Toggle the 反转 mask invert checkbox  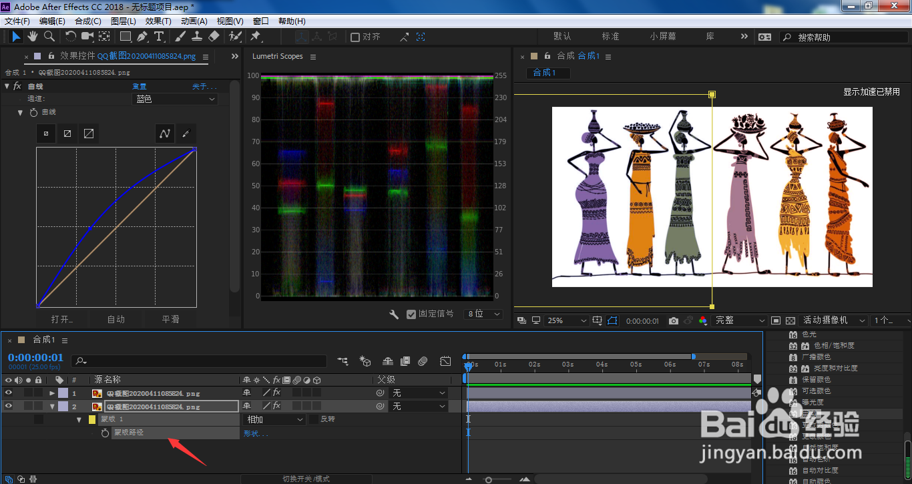point(313,419)
